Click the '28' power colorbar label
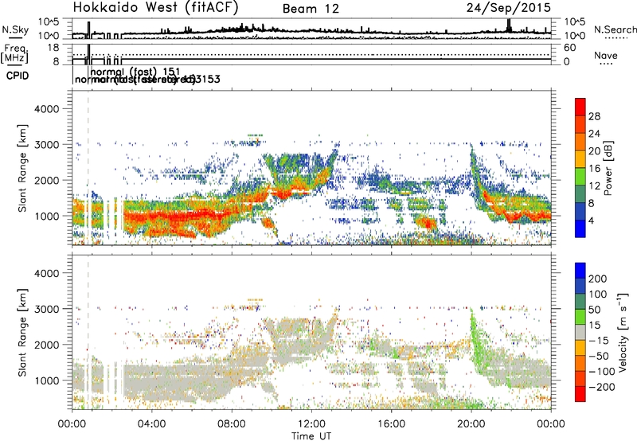The width and height of the screenshot is (637, 441). (x=594, y=116)
